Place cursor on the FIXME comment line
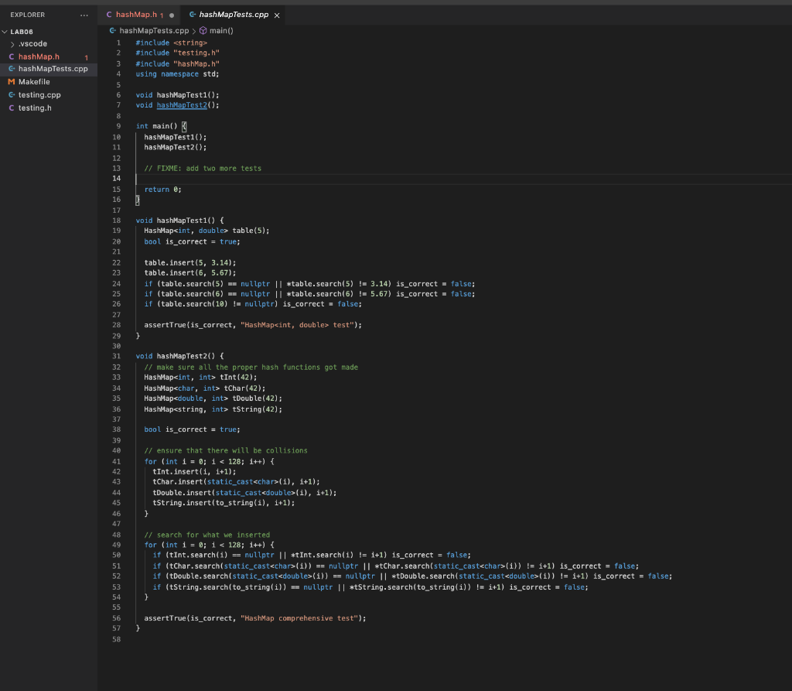 coord(203,168)
